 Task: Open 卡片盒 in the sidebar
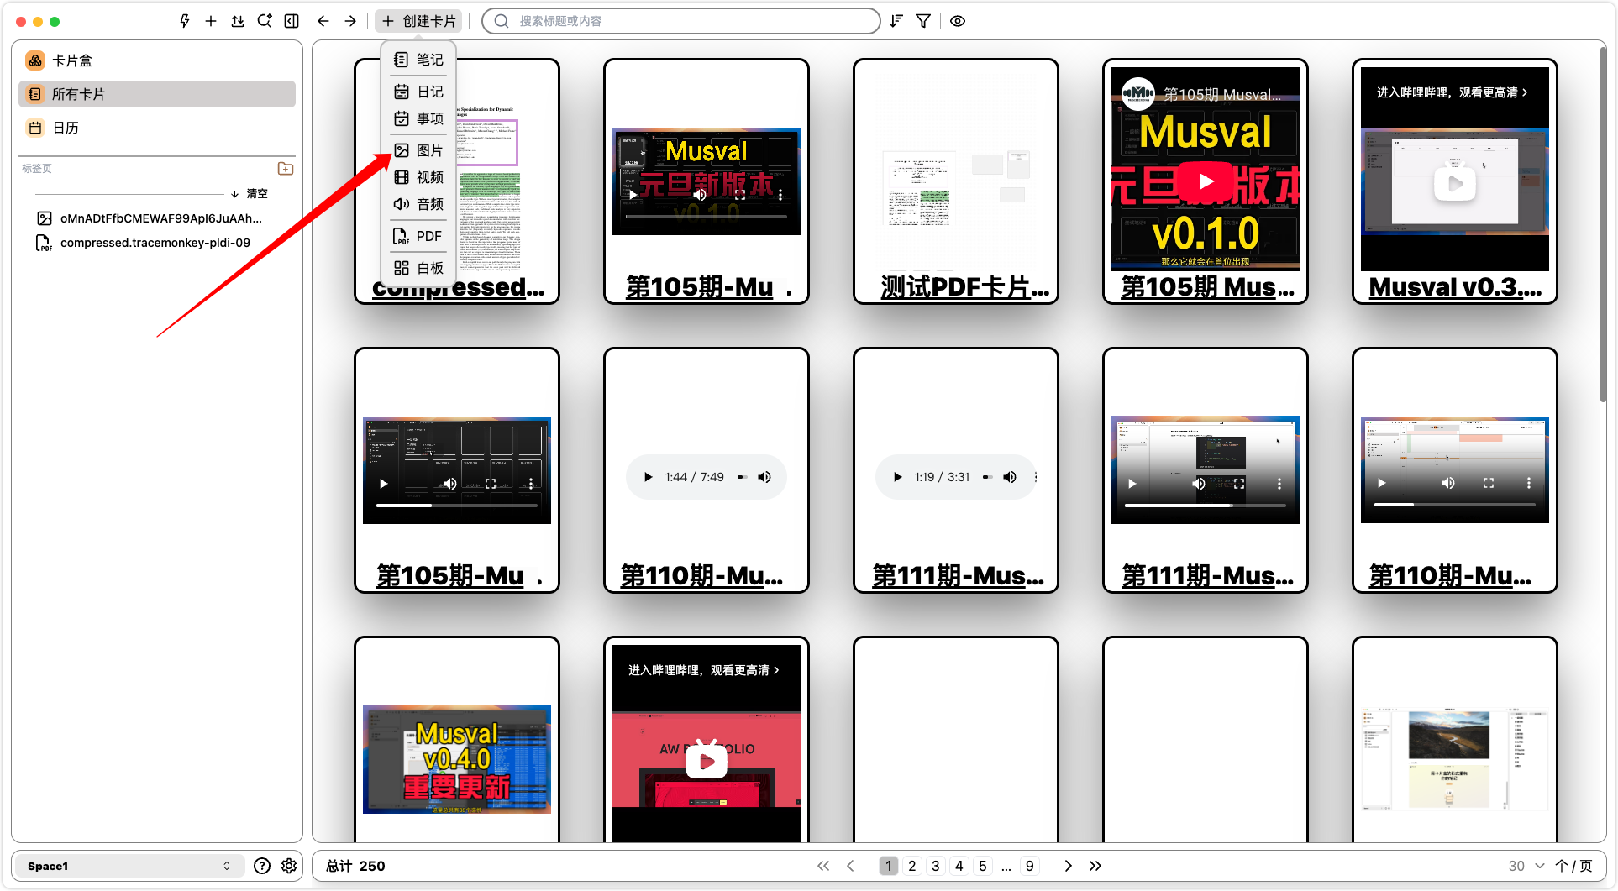157,60
